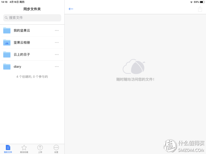Open more options for 坚果云相册
This screenshot has height=154, width=206.
click(x=57, y=42)
